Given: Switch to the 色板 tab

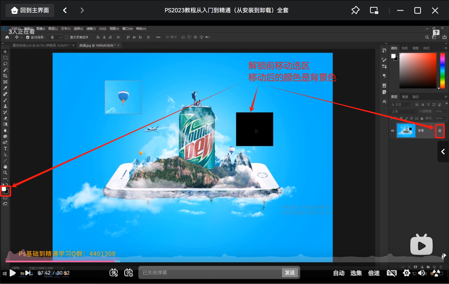Looking at the screenshot, I should point(405,48).
